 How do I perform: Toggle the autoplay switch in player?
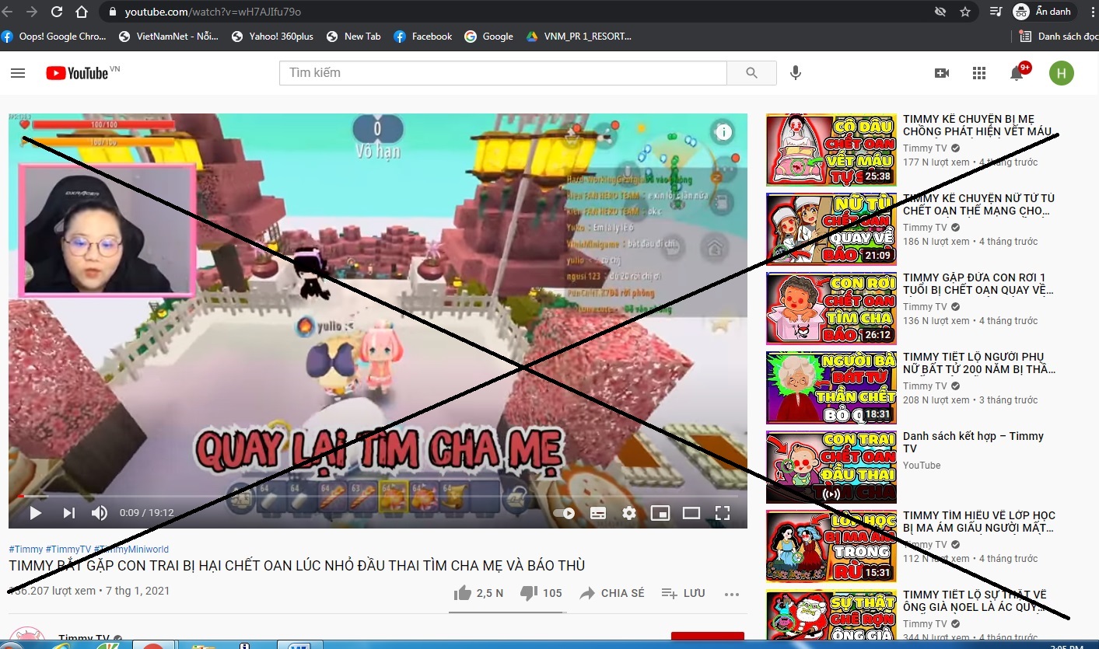click(x=564, y=513)
